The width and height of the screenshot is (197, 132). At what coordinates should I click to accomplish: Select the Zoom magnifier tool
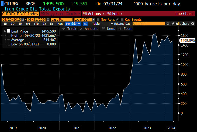125,29
